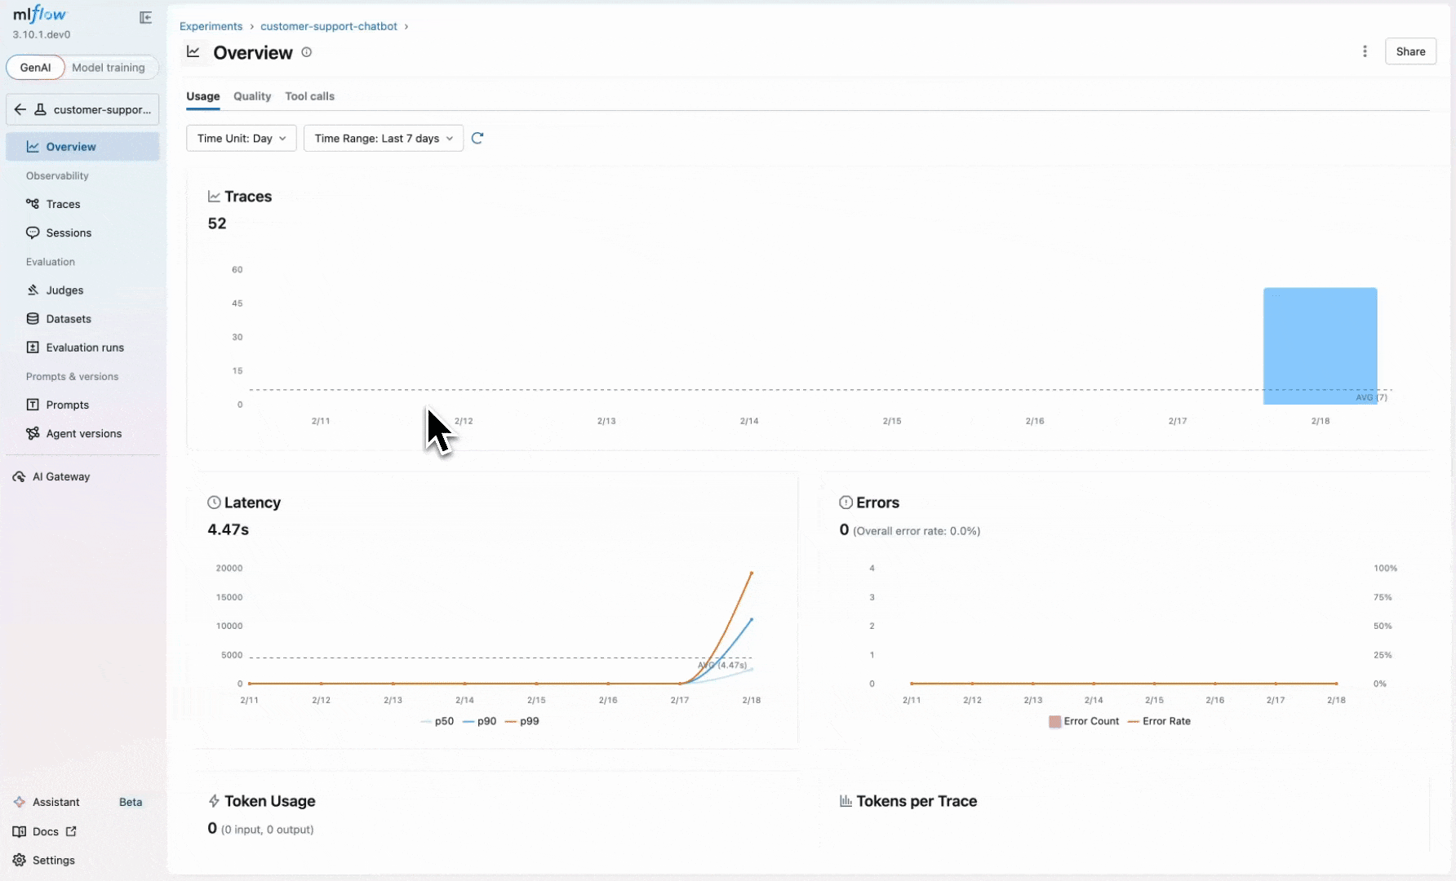Open the three-dot more options menu

pyautogui.click(x=1365, y=51)
